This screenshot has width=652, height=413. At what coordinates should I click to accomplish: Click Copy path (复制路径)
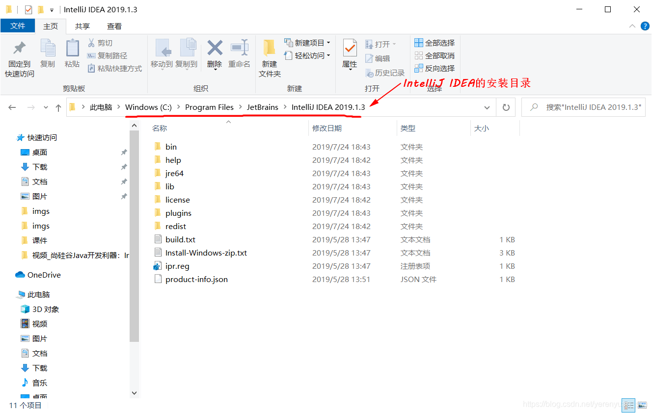click(107, 55)
